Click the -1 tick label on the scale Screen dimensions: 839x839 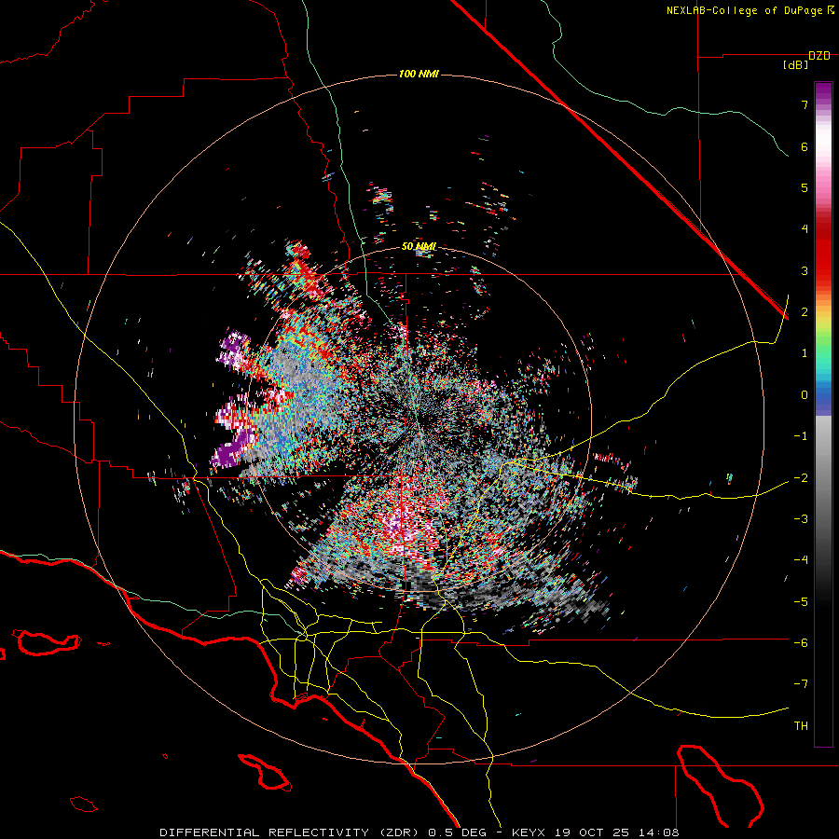click(801, 436)
